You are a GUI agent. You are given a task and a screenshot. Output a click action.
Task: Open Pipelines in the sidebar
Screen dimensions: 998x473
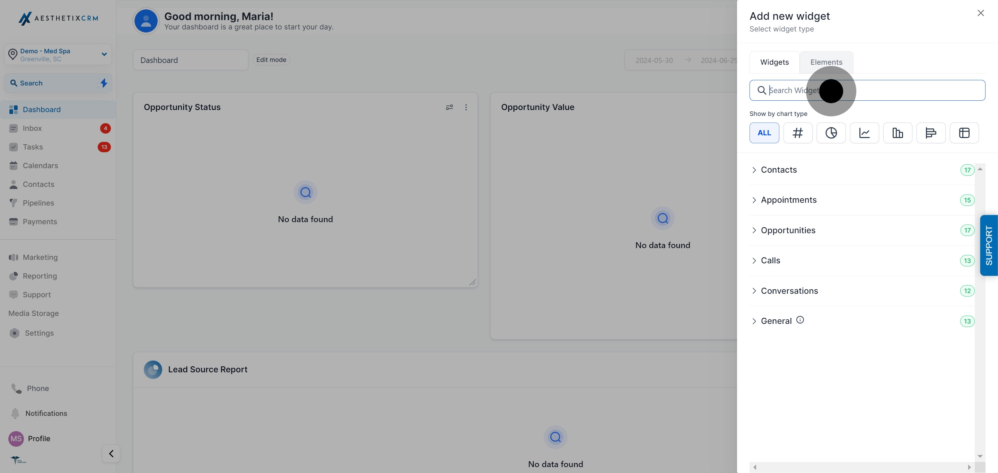click(38, 203)
